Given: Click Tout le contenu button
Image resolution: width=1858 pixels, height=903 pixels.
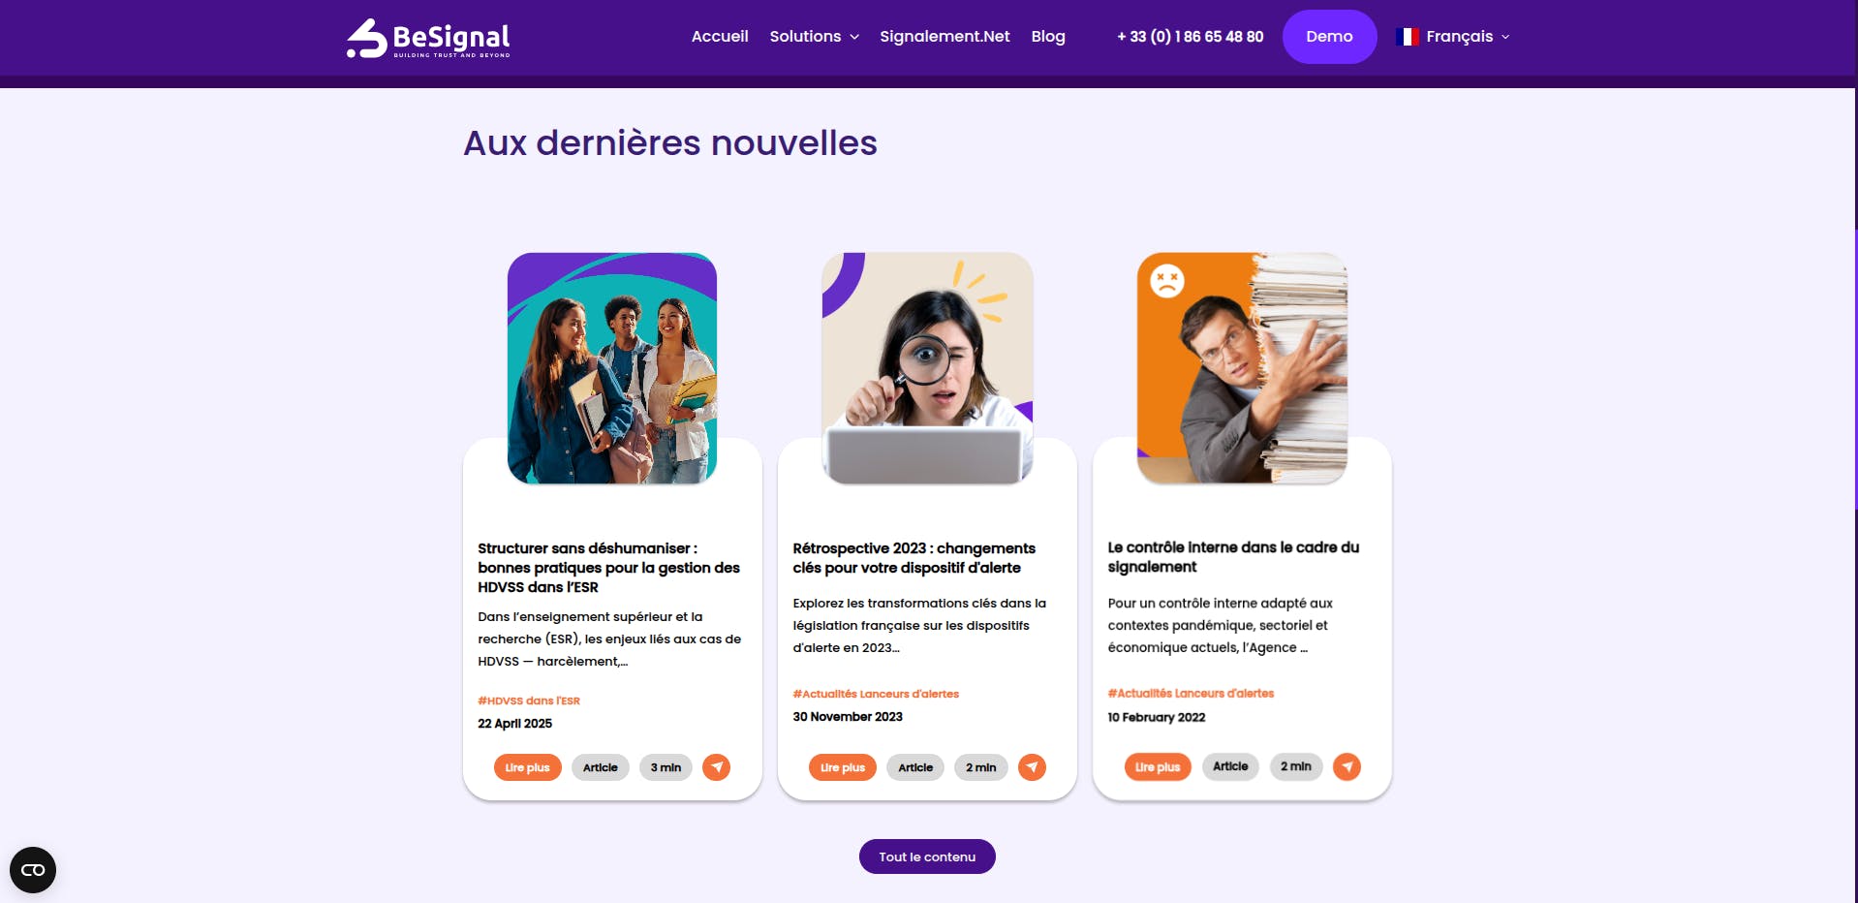Looking at the screenshot, I should coord(927,856).
